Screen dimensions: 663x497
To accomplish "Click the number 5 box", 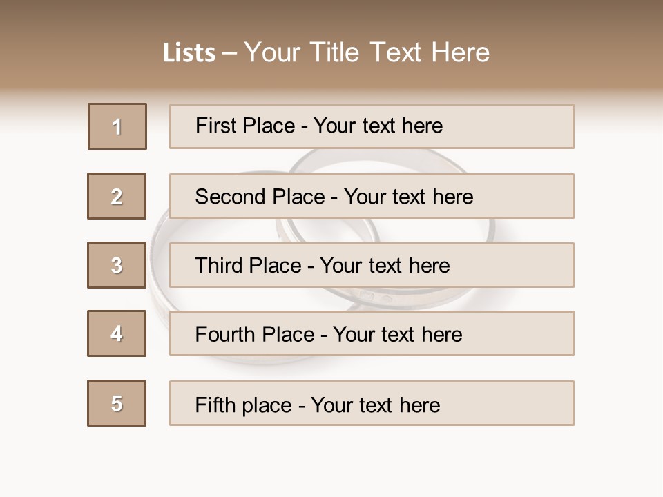I will point(117,403).
